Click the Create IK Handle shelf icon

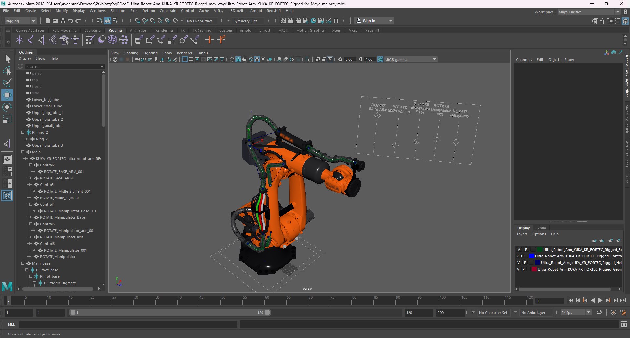pyautogui.click(x=42, y=40)
